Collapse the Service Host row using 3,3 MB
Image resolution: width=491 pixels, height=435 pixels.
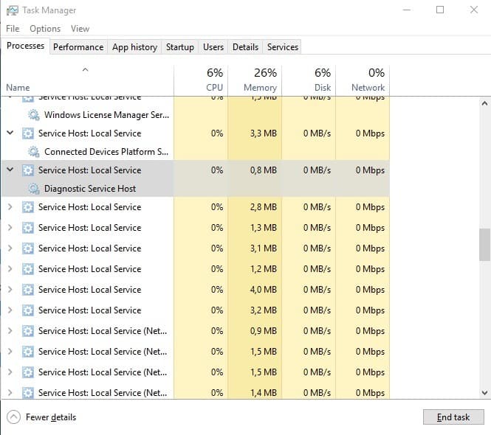[10, 133]
